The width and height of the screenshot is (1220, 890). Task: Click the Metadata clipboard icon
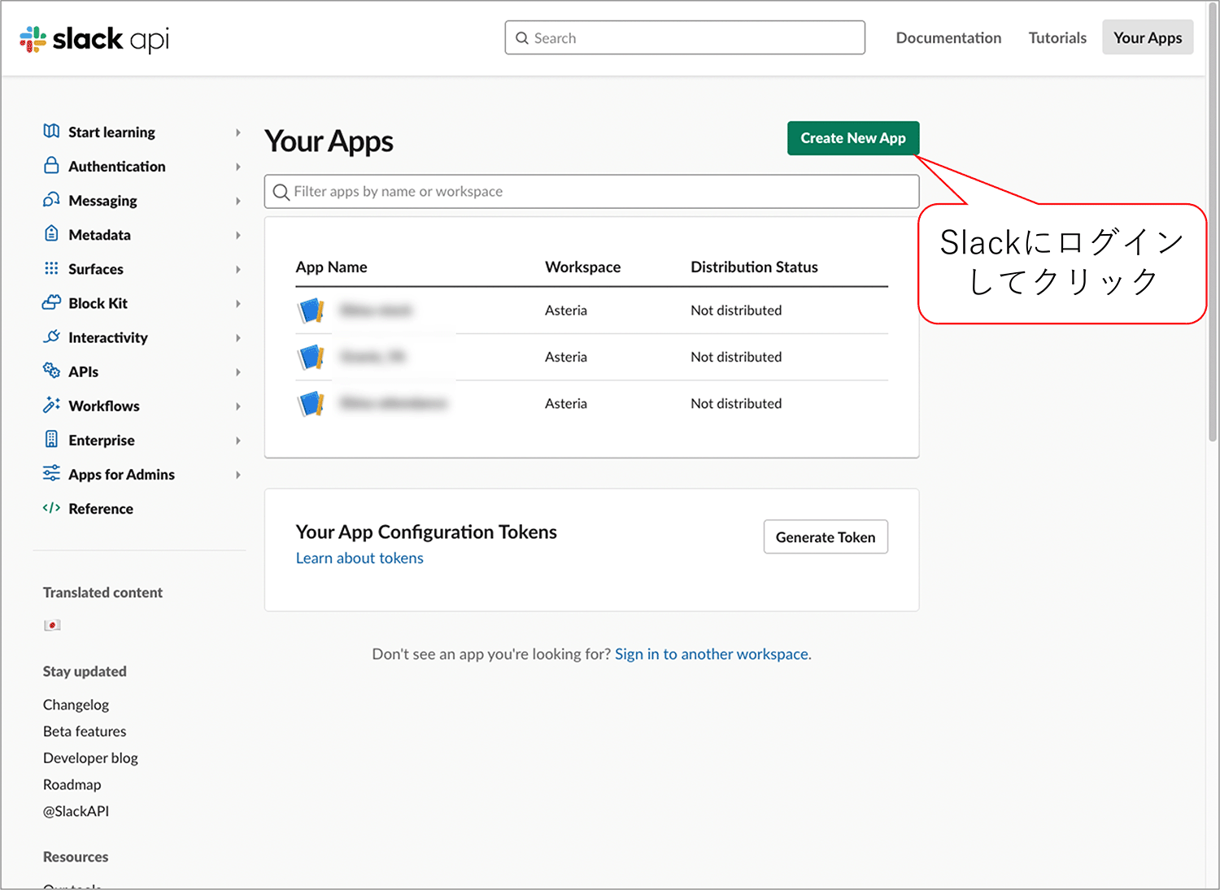pyautogui.click(x=51, y=233)
